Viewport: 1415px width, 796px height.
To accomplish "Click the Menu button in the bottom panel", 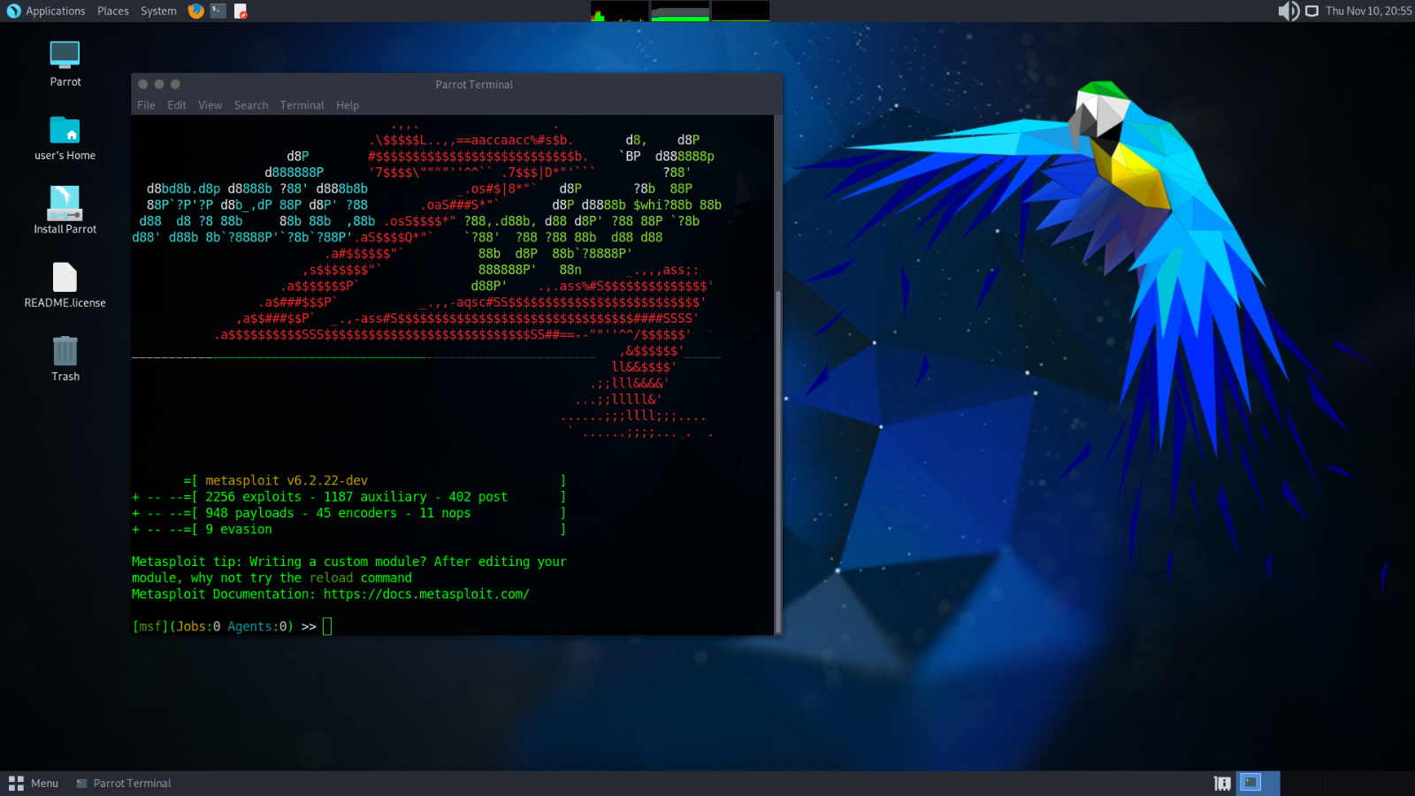I will coord(34,784).
